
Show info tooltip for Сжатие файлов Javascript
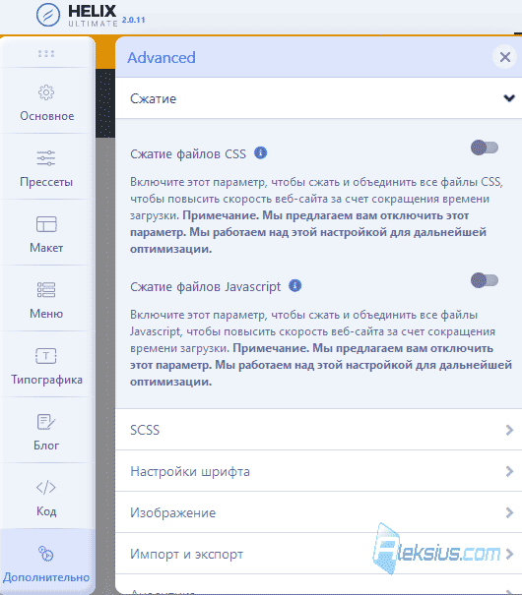[294, 285]
